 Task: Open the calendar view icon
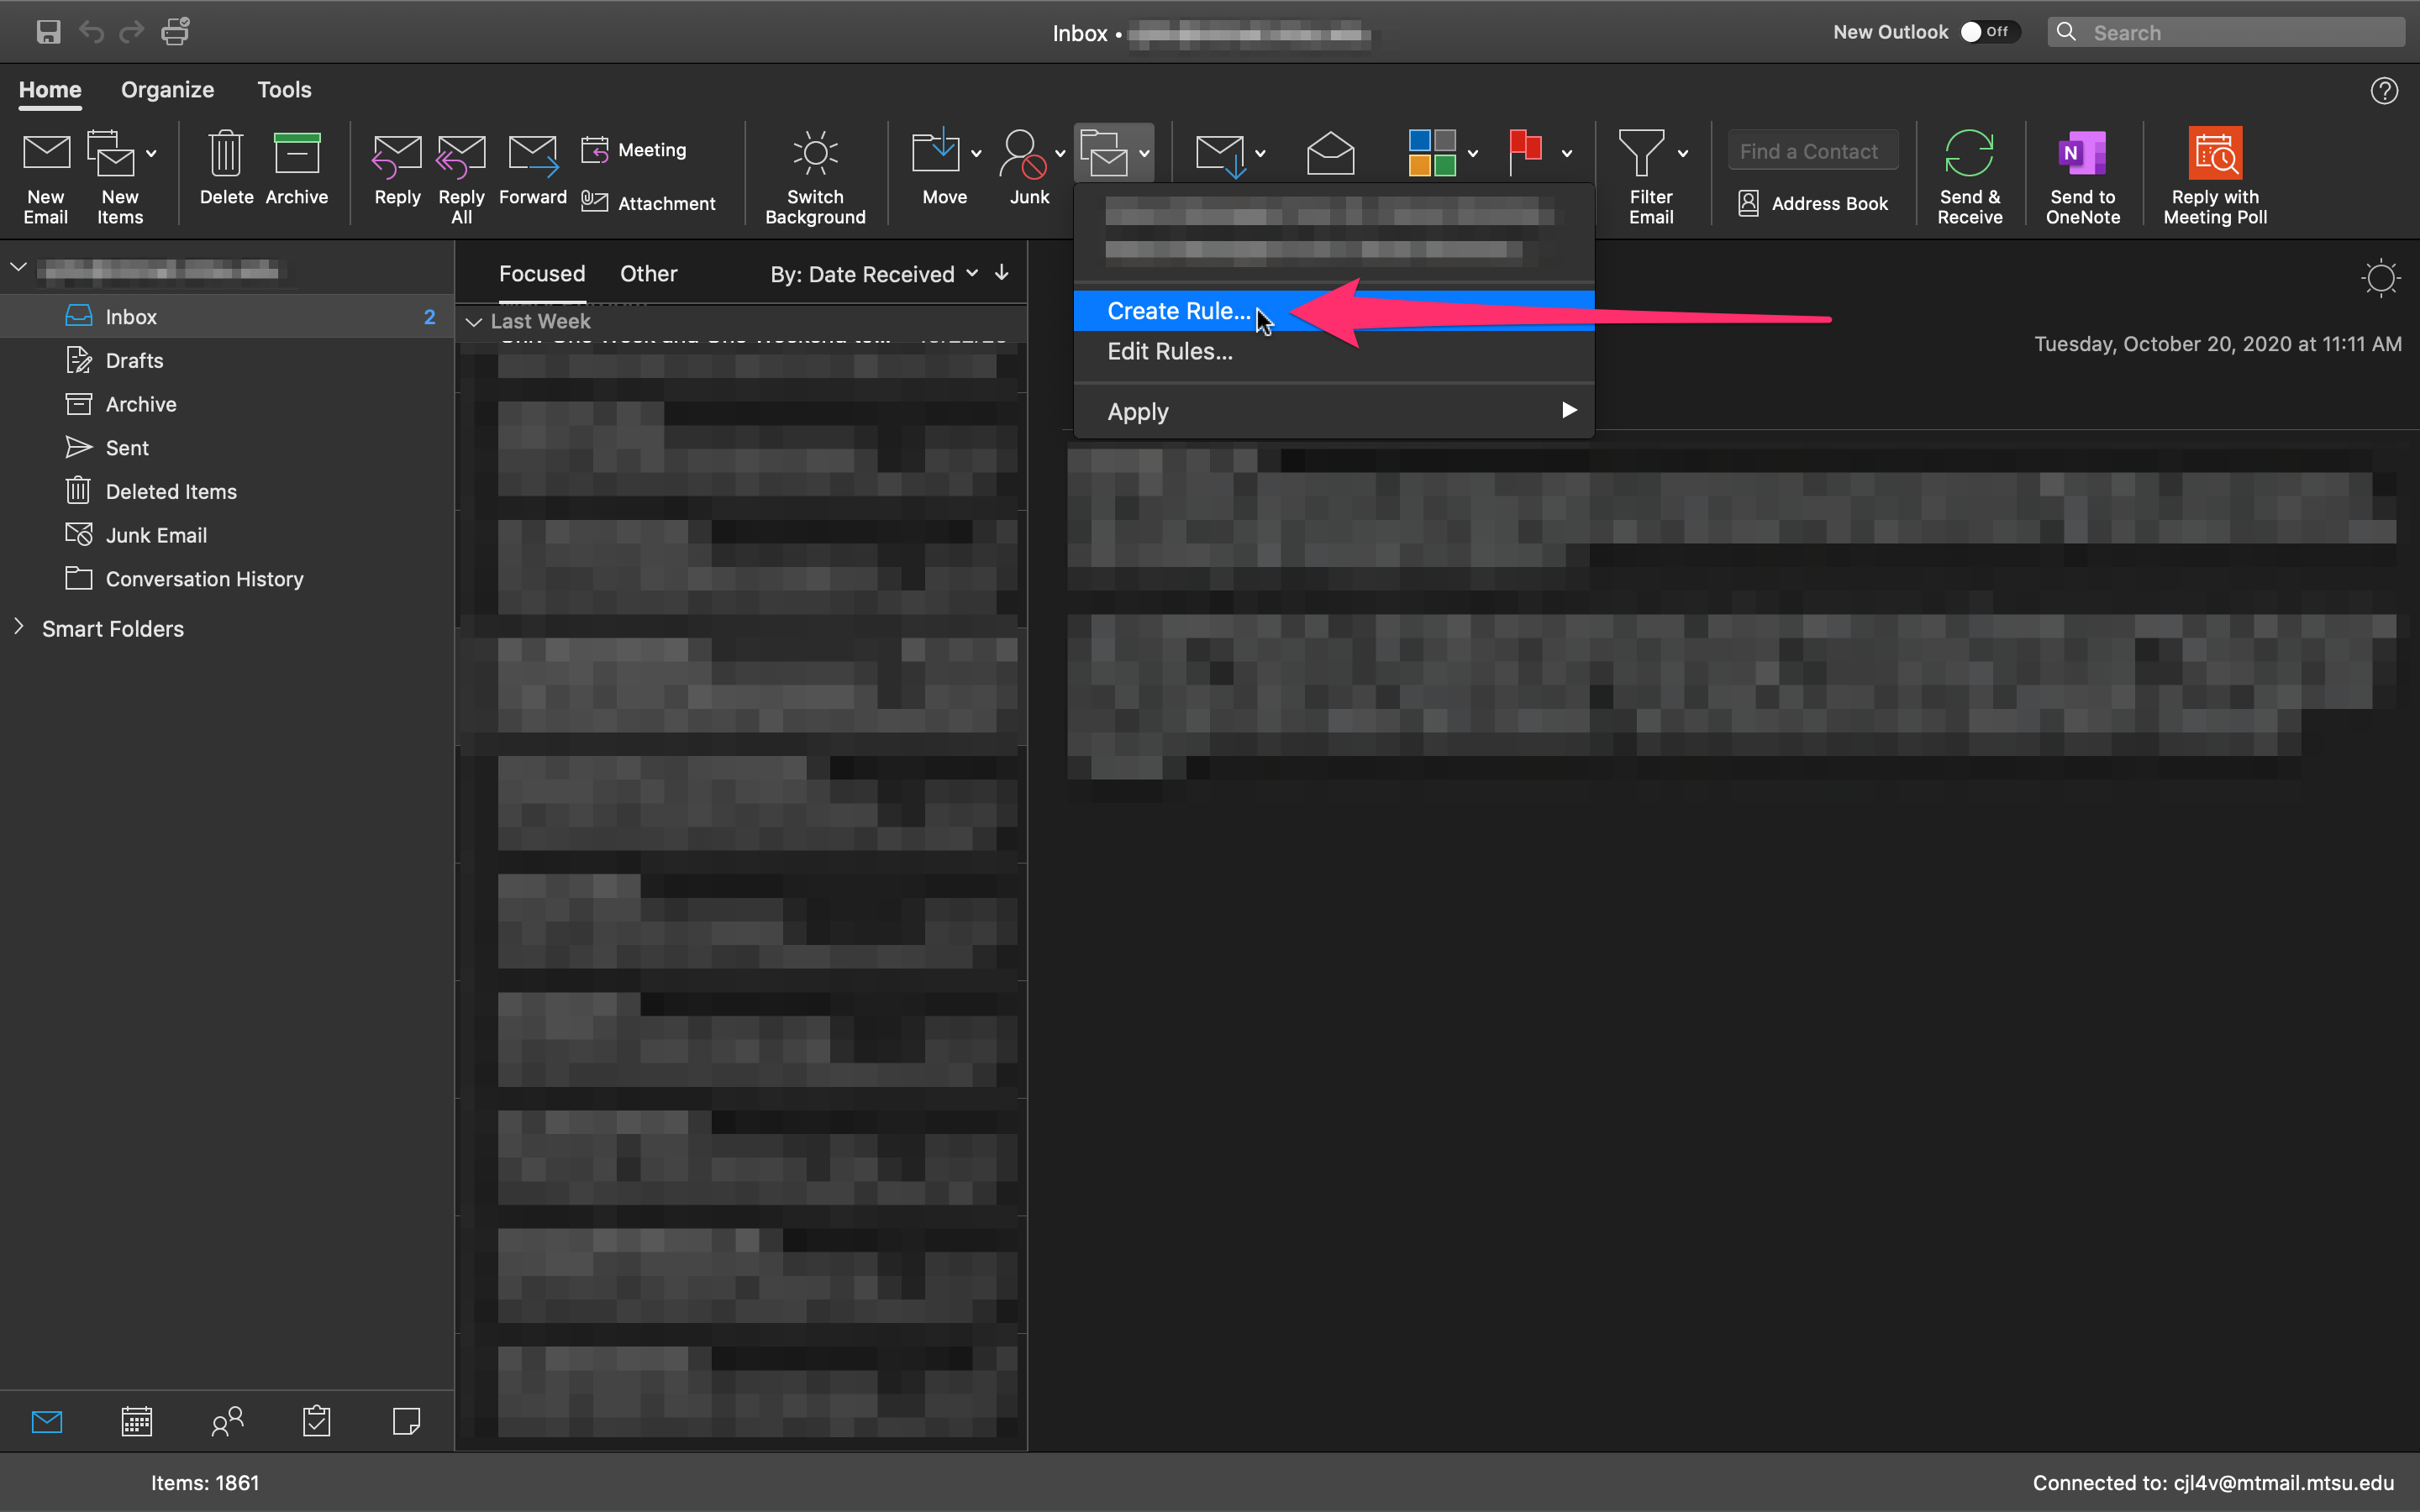tap(137, 1421)
